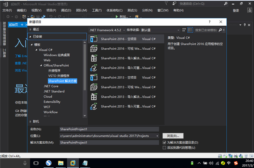The width and height of the screenshot is (254, 168).
Task: Collapse the 模板 tree node
Action: (x=31, y=45)
